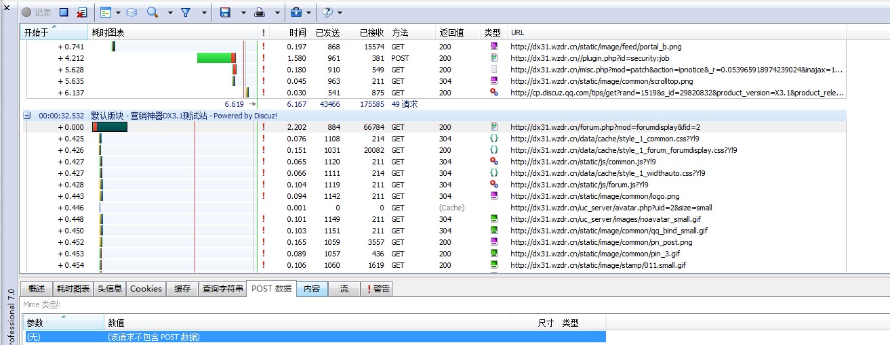Click the Clear log icon with red X

[82, 12]
